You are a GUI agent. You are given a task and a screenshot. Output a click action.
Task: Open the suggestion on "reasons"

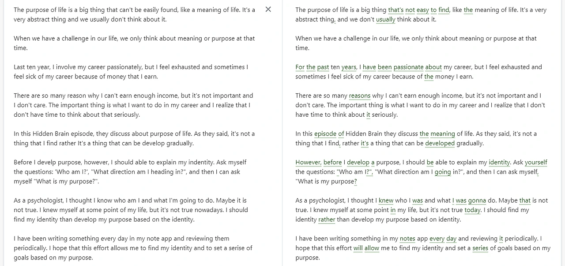(360, 96)
